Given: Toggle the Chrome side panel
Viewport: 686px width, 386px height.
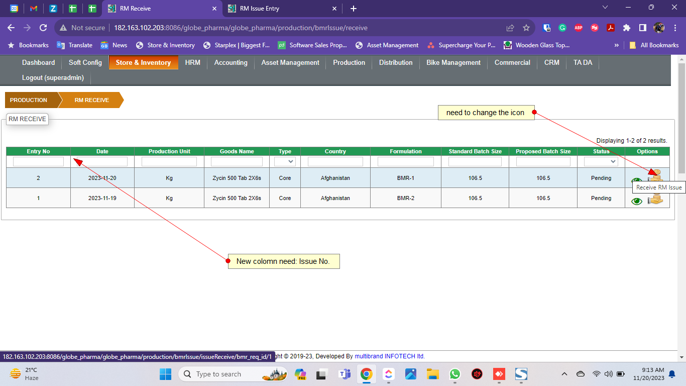Looking at the screenshot, I should click(x=642, y=28).
